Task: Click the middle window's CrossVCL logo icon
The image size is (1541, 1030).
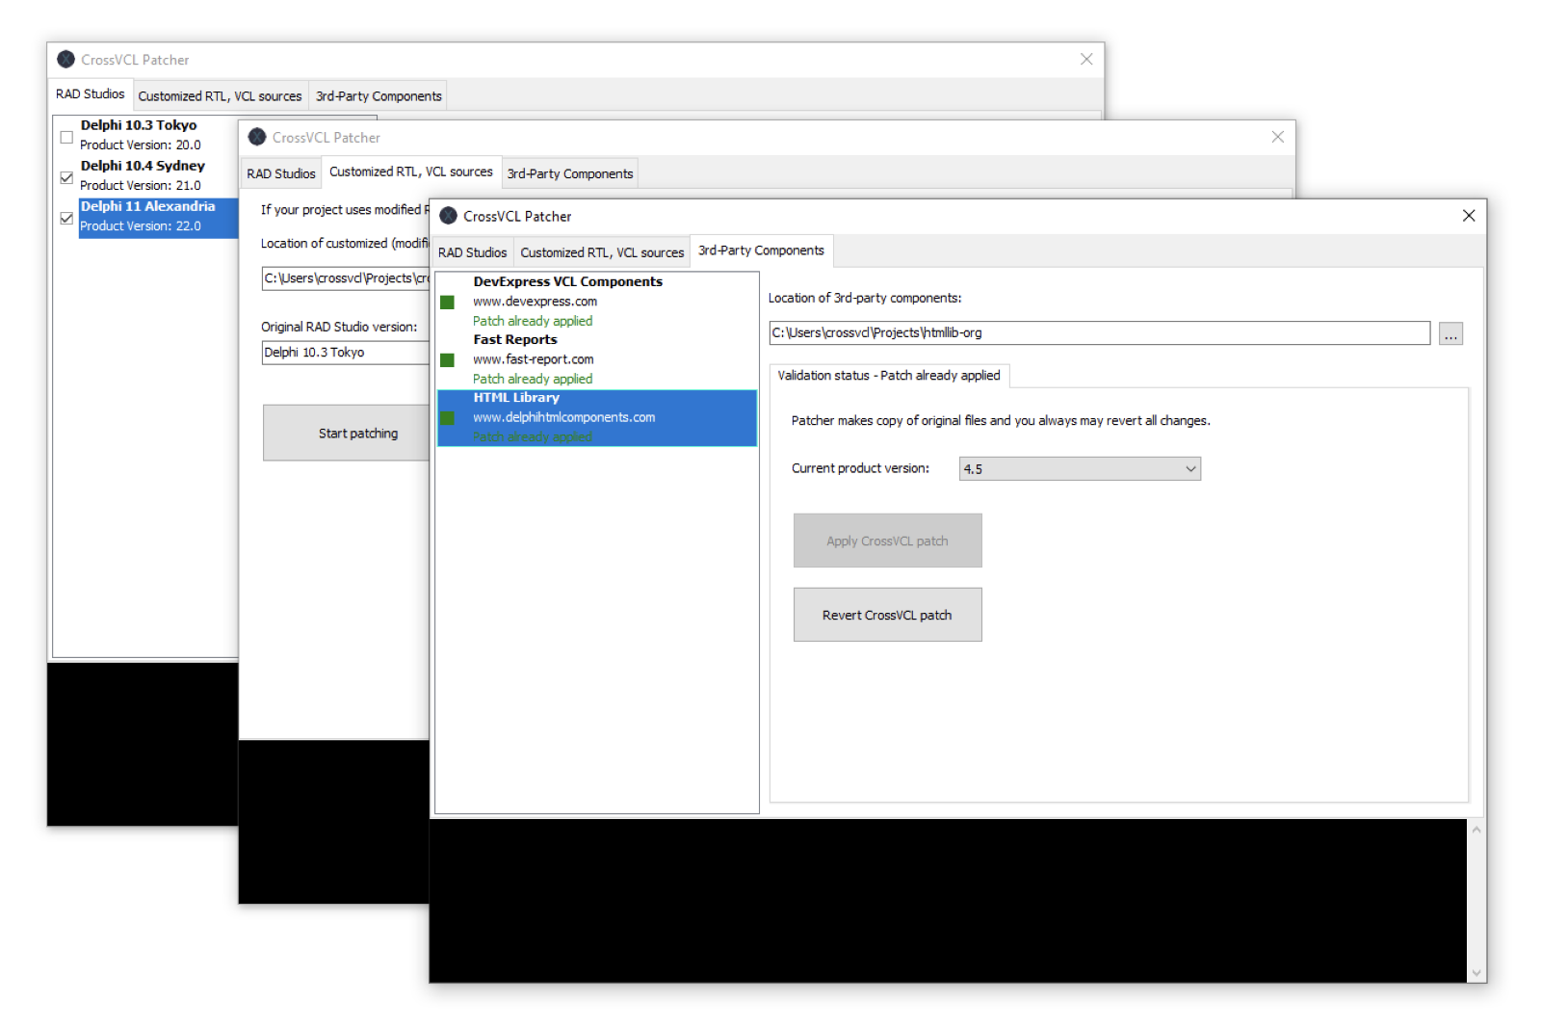Action: pos(257,137)
